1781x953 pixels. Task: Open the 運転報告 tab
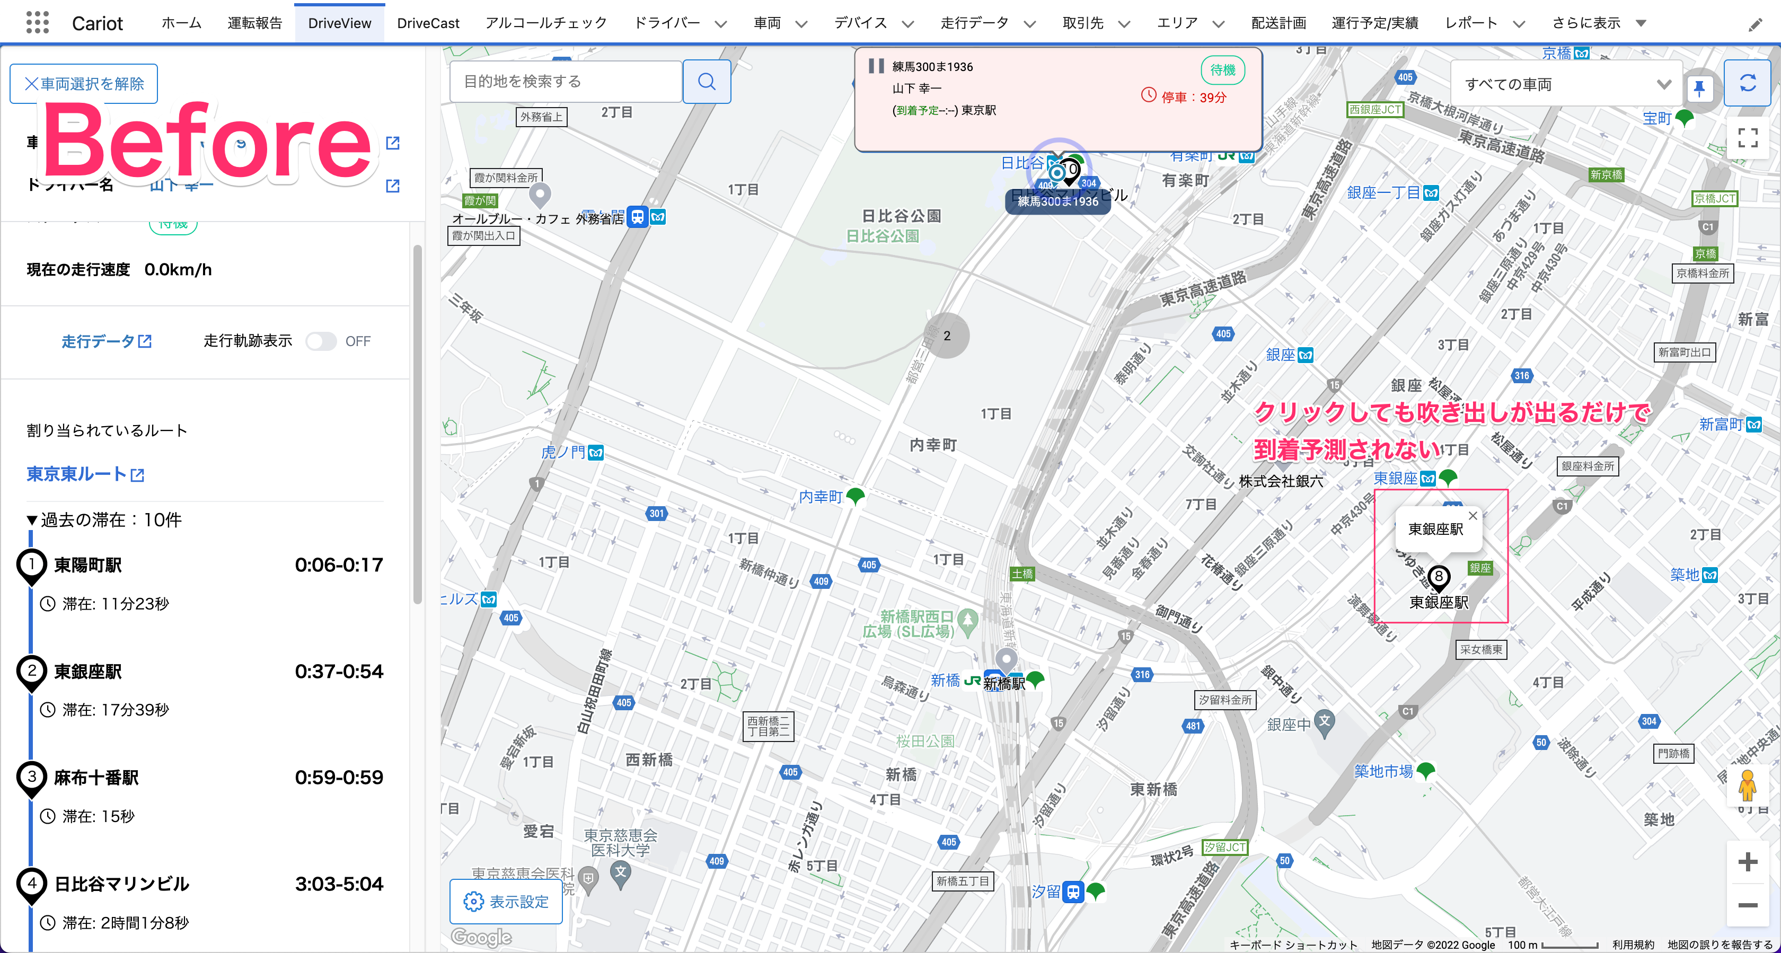click(254, 23)
